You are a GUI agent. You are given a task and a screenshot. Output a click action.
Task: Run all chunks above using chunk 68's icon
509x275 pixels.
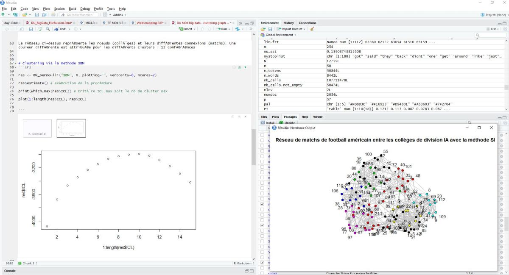click(x=239, y=67)
